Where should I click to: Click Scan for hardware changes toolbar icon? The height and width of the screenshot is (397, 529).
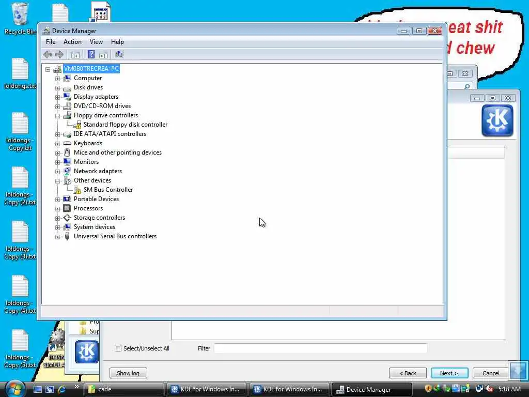[119, 54]
